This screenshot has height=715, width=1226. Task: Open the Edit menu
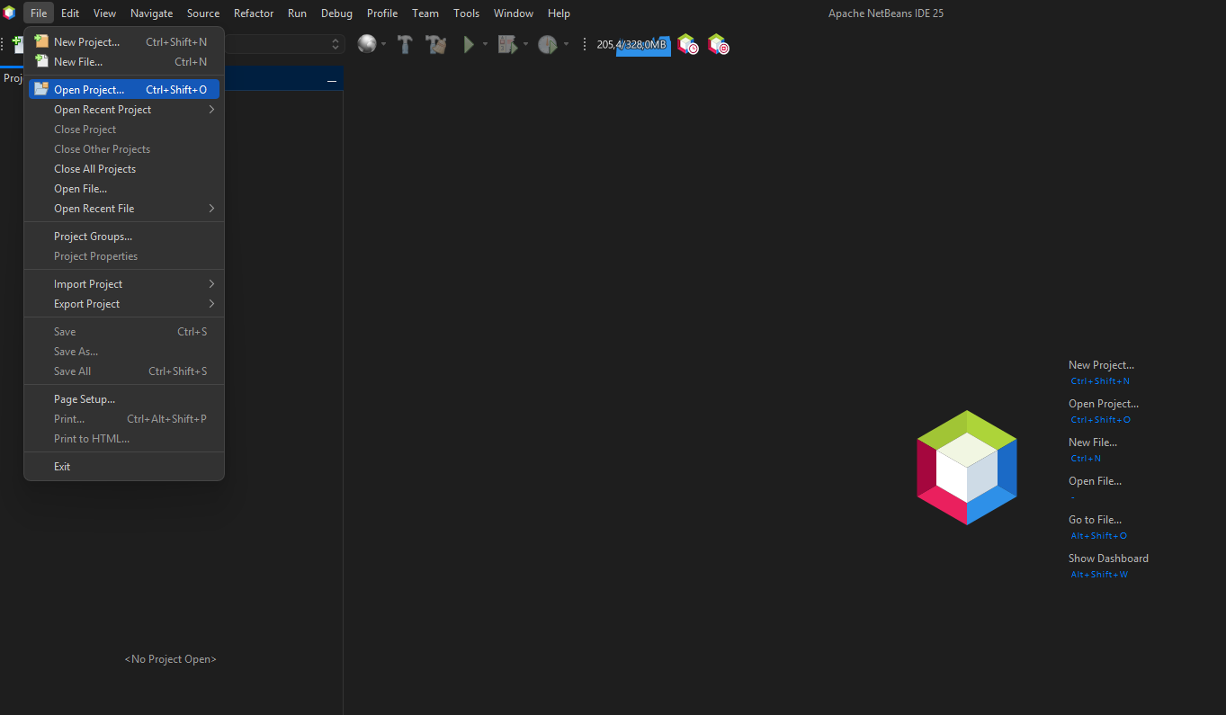pos(70,13)
